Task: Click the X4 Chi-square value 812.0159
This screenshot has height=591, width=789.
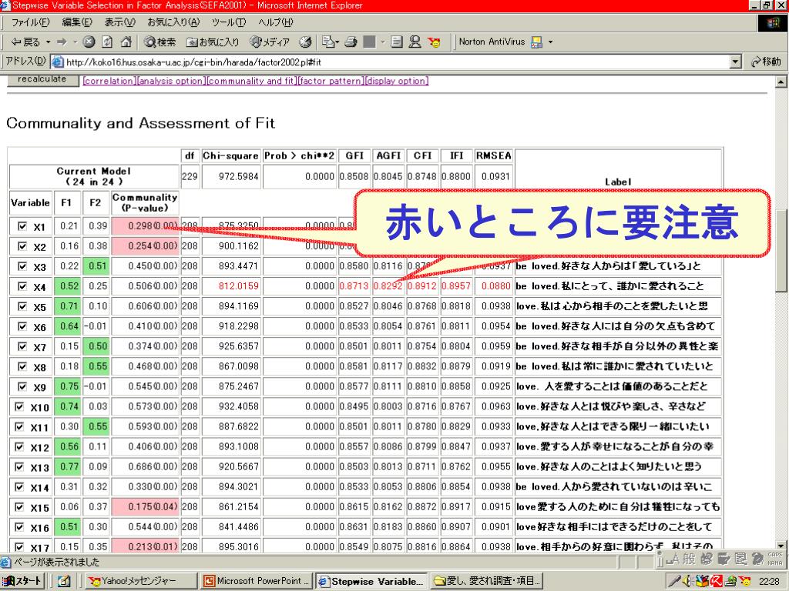Action: [239, 286]
